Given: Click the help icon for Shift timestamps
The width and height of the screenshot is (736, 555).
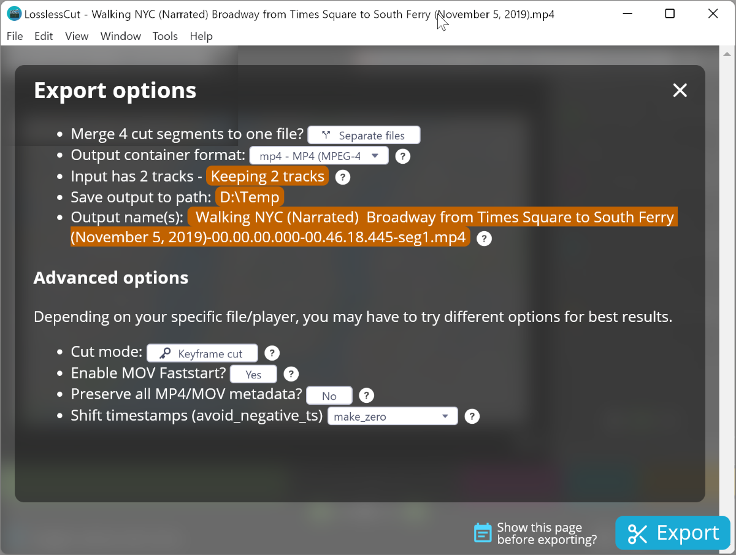Looking at the screenshot, I should pos(472,416).
